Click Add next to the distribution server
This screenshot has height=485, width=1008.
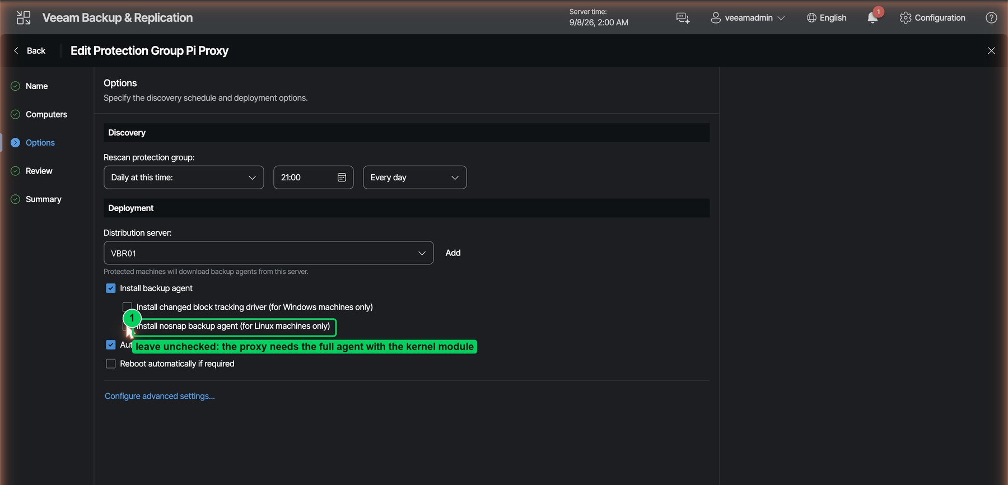(453, 253)
